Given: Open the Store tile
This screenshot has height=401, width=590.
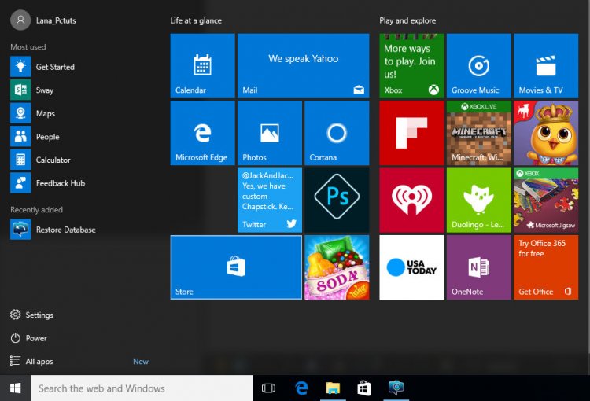Looking at the screenshot, I should tap(236, 267).
